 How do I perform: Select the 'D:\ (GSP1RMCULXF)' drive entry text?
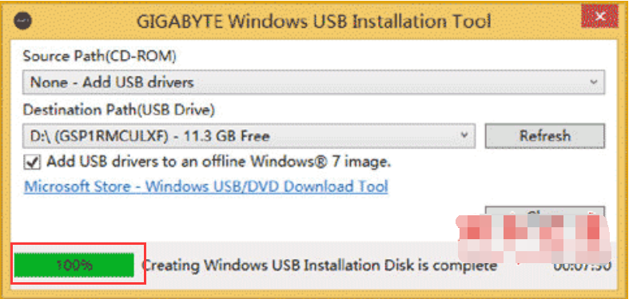pos(99,136)
